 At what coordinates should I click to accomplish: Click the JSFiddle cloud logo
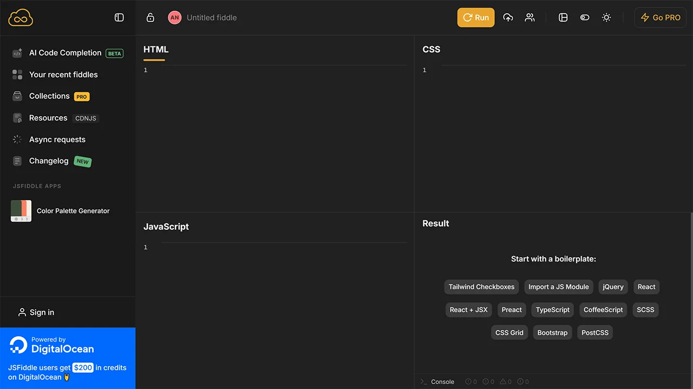(21, 18)
